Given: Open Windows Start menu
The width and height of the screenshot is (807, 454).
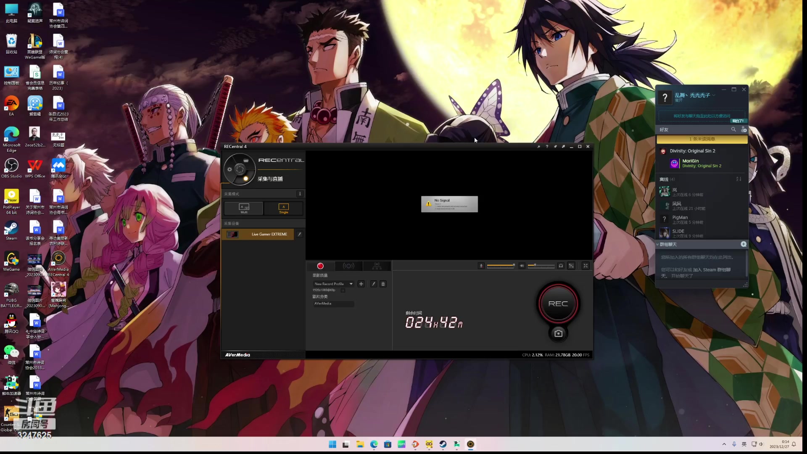Looking at the screenshot, I should pyautogui.click(x=332, y=444).
